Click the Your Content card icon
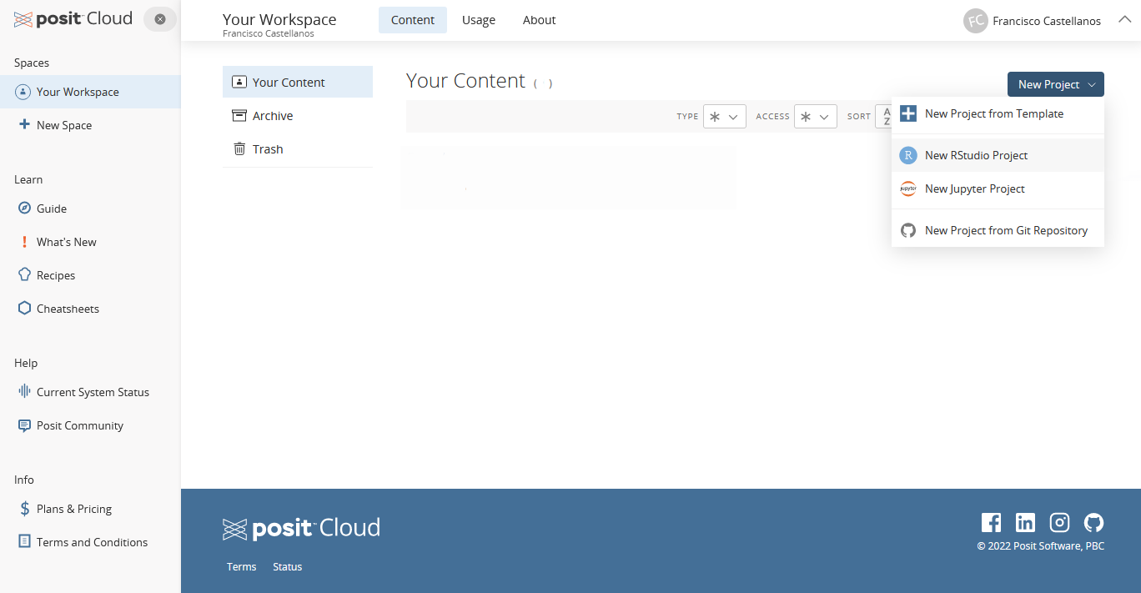The width and height of the screenshot is (1141, 593). pos(239,82)
